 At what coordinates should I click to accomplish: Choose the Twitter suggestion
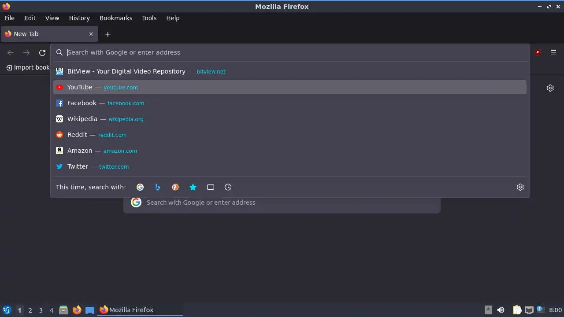(290, 166)
